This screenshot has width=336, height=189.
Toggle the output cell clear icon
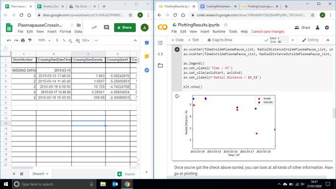click(x=177, y=96)
